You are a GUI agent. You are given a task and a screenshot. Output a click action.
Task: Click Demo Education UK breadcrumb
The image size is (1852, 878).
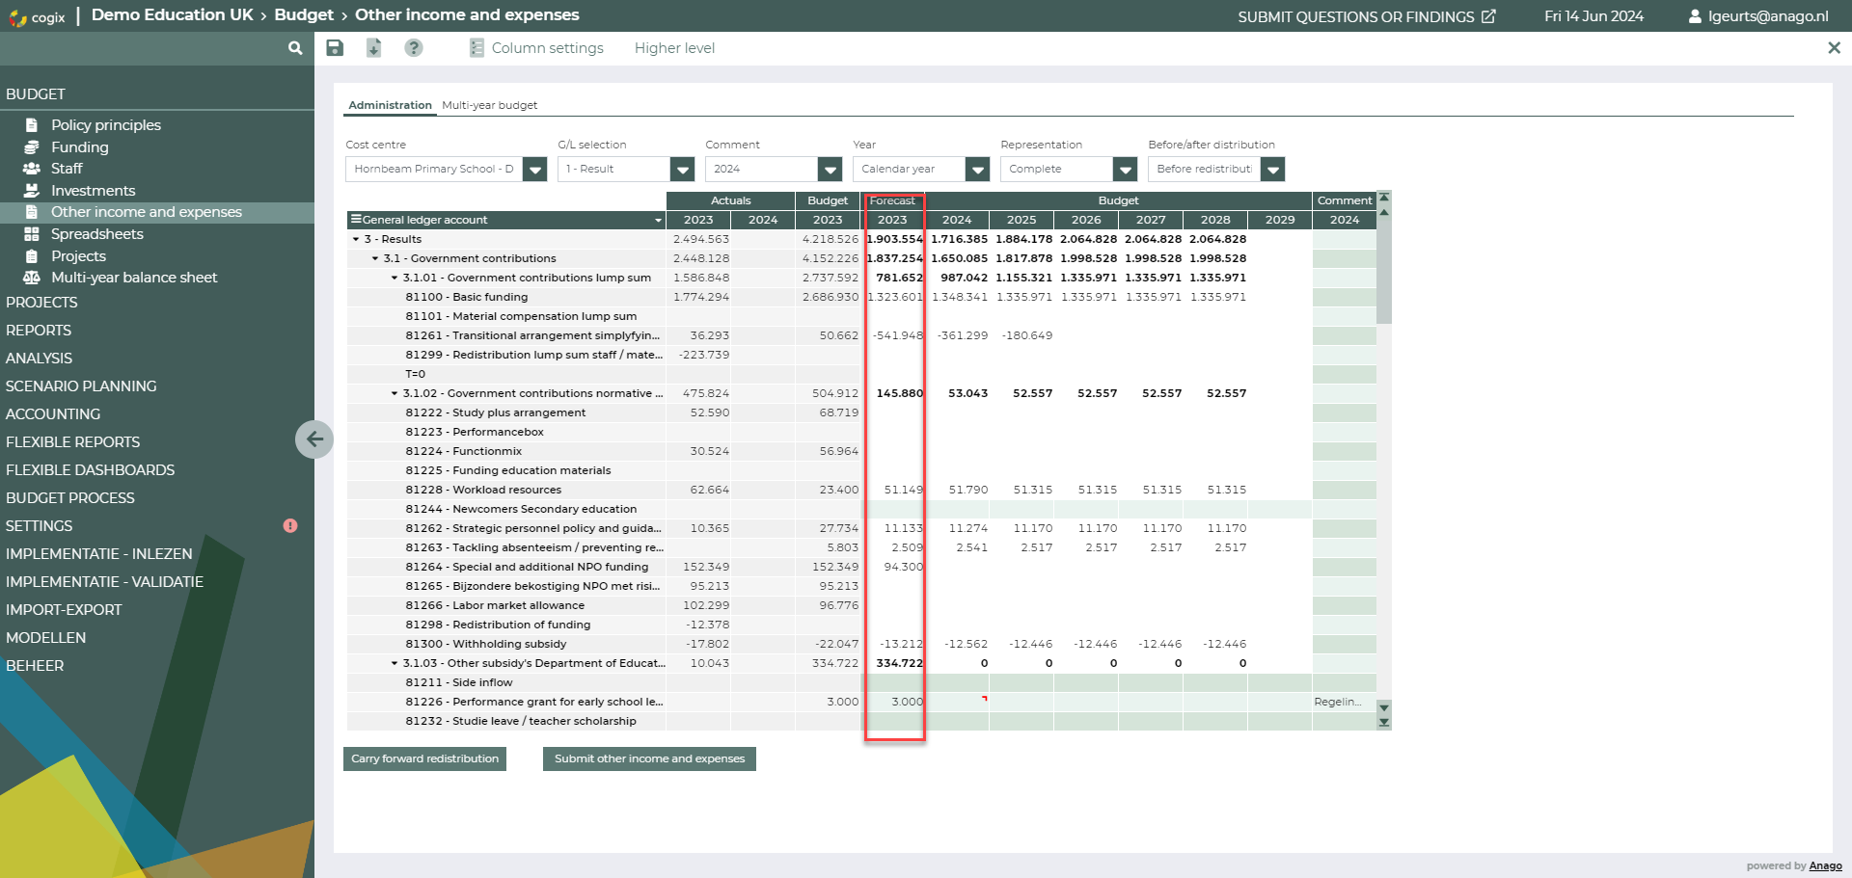coord(172,15)
